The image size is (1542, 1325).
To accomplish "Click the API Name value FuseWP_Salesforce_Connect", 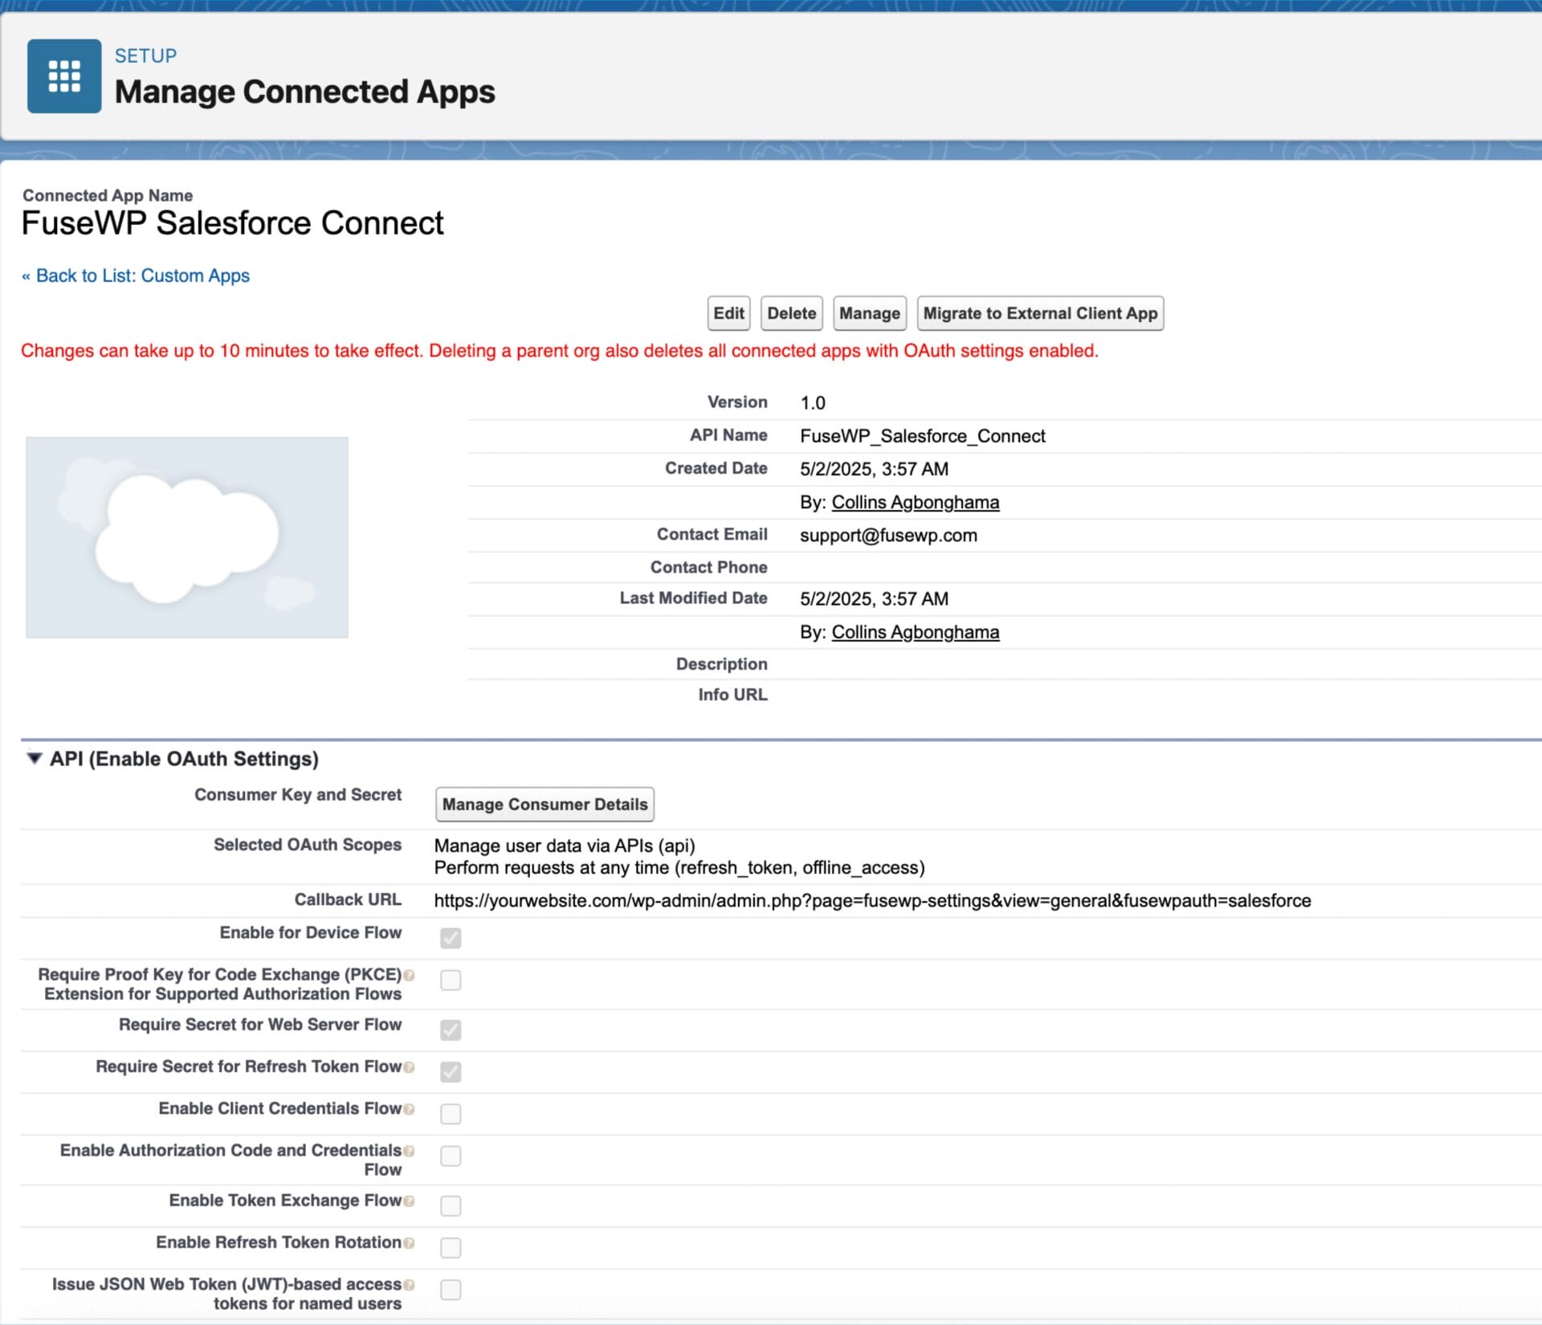I will click(x=922, y=436).
